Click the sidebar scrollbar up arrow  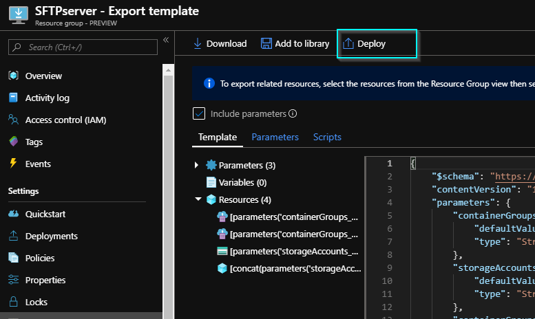click(168, 71)
